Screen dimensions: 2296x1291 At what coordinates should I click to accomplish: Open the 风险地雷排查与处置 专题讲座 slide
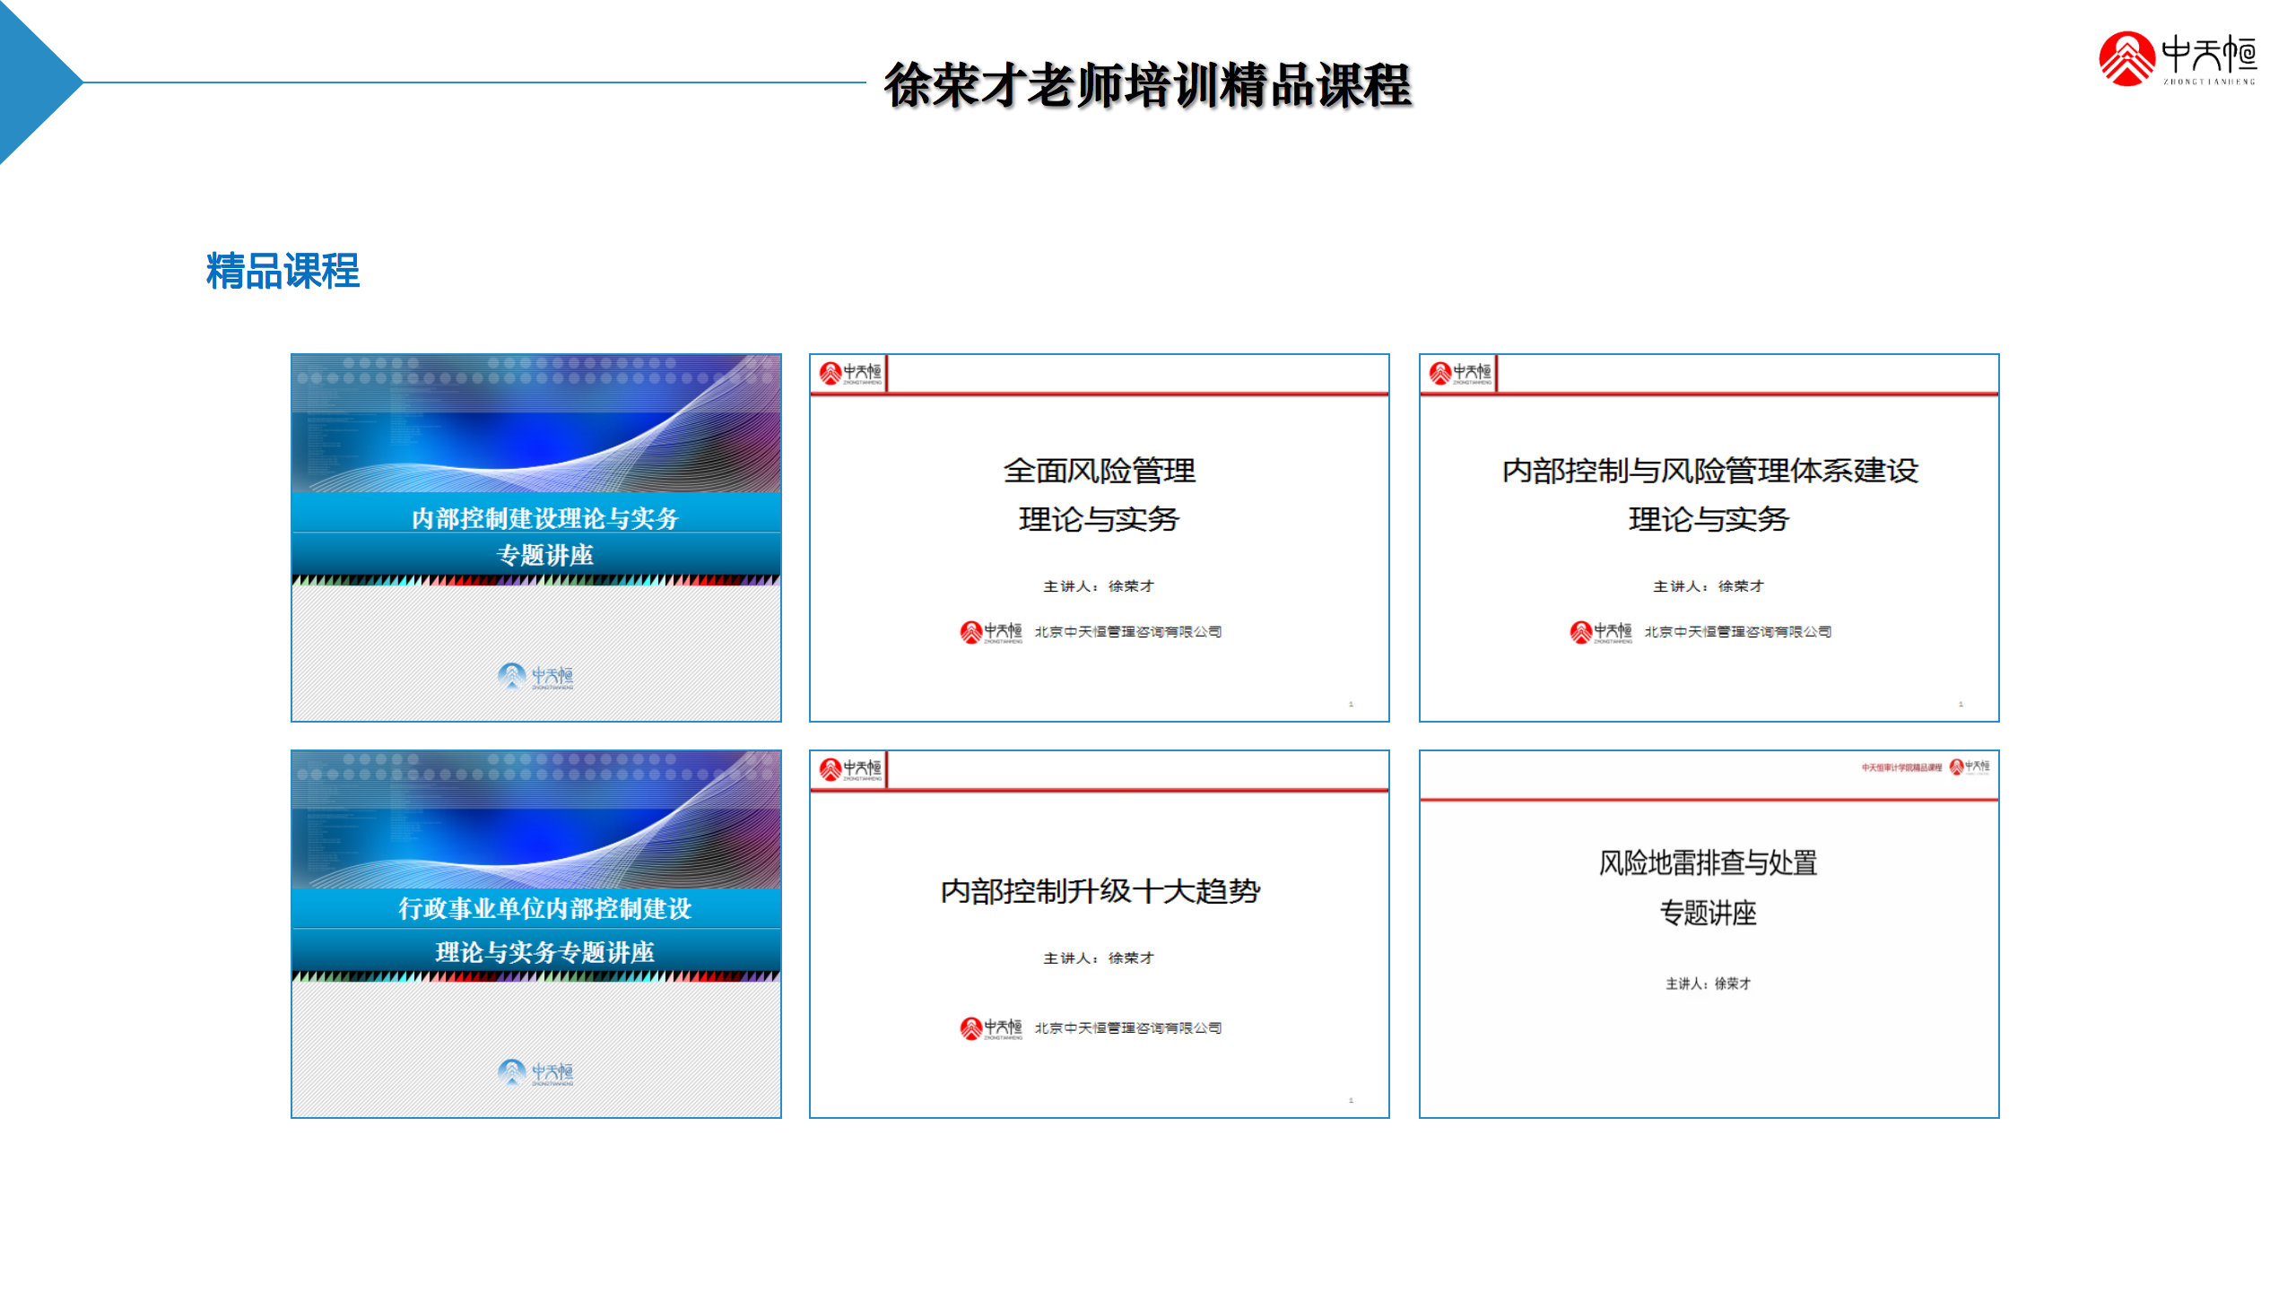pyautogui.click(x=1709, y=934)
